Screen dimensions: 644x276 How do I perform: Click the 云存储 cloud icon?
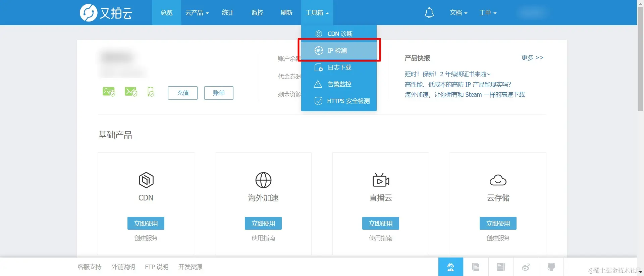pyautogui.click(x=498, y=180)
